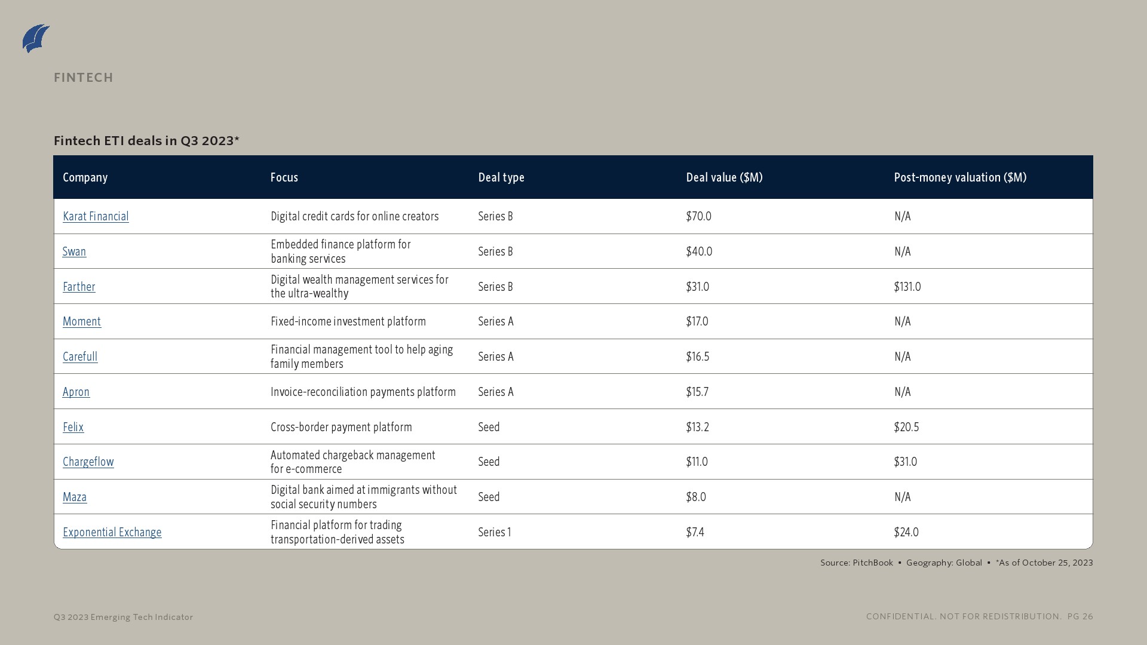Click the Q3 2023 Emerging Tech Indicator footer

tap(123, 617)
